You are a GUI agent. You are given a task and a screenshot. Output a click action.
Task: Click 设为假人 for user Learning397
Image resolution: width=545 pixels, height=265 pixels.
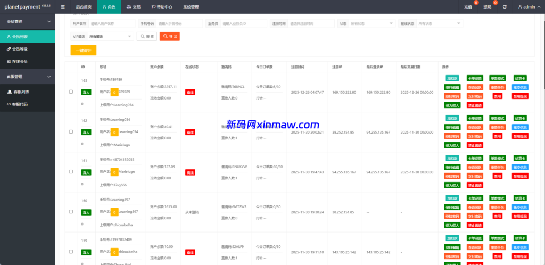coord(452,225)
